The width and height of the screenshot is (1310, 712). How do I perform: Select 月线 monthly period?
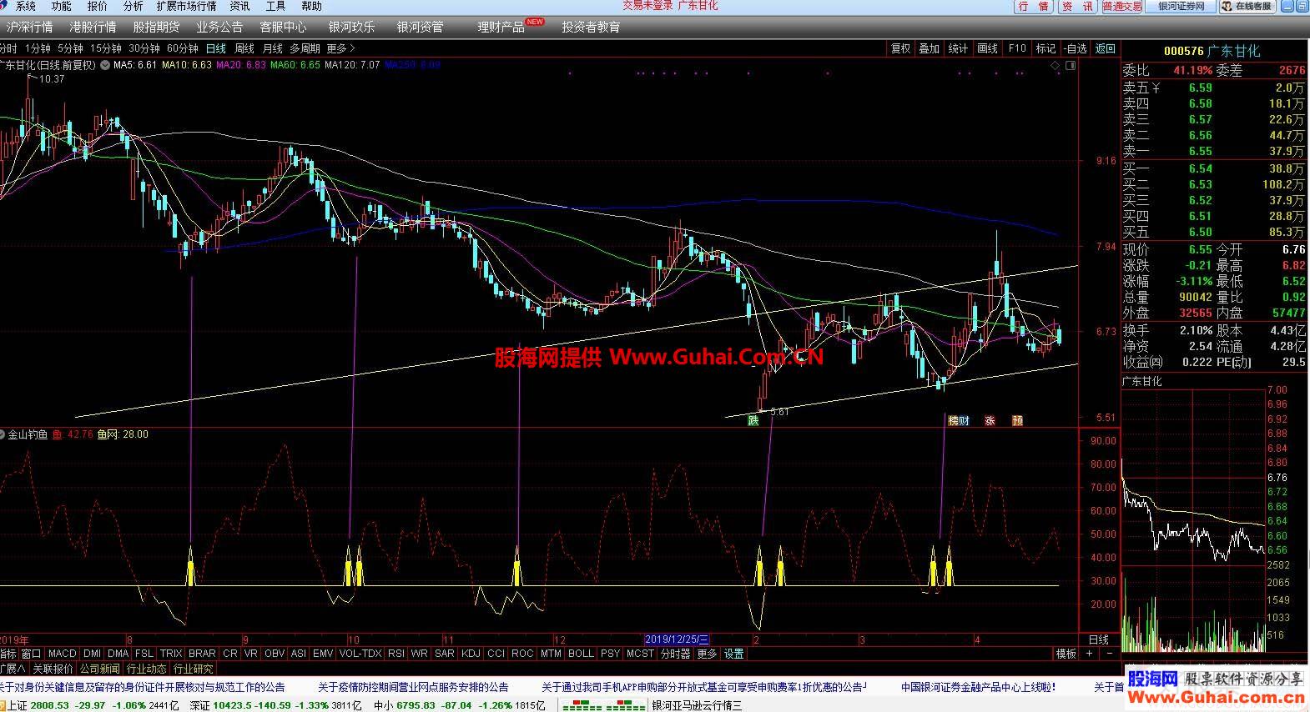pyautogui.click(x=272, y=48)
